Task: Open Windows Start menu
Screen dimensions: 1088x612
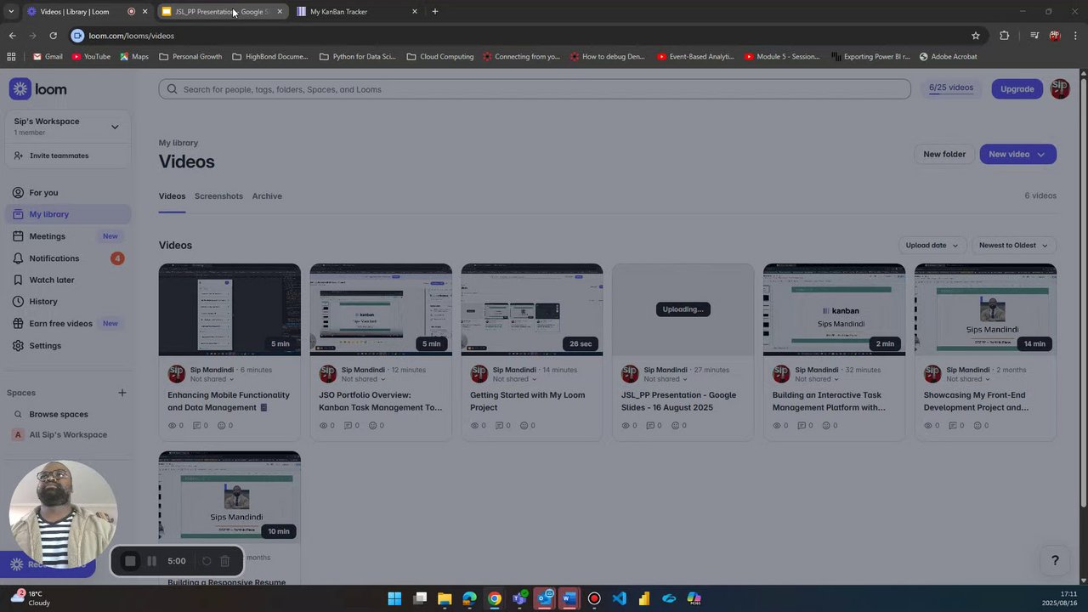Action: click(x=394, y=598)
